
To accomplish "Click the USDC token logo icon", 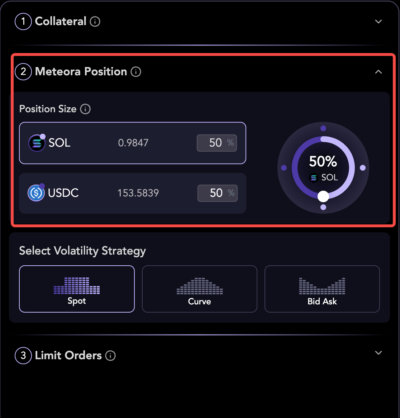I will click(x=36, y=193).
